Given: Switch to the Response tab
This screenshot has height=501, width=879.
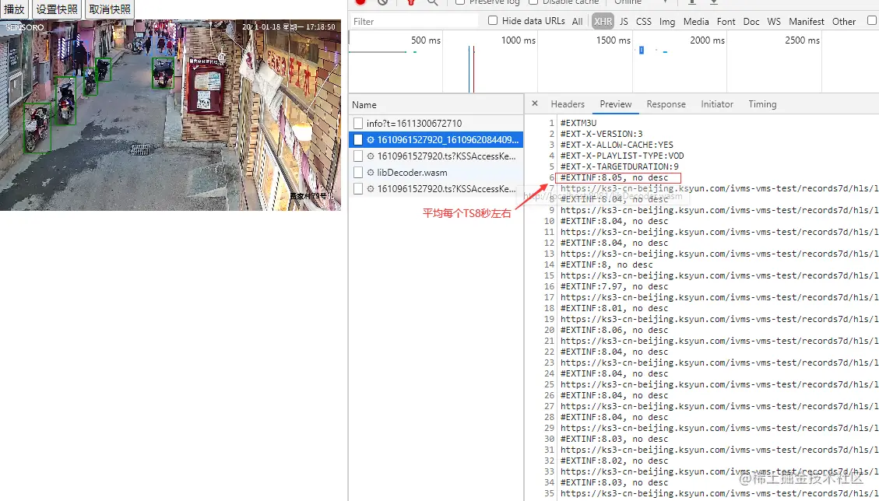Looking at the screenshot, I should pyautogui.click(x=666, y=104).
